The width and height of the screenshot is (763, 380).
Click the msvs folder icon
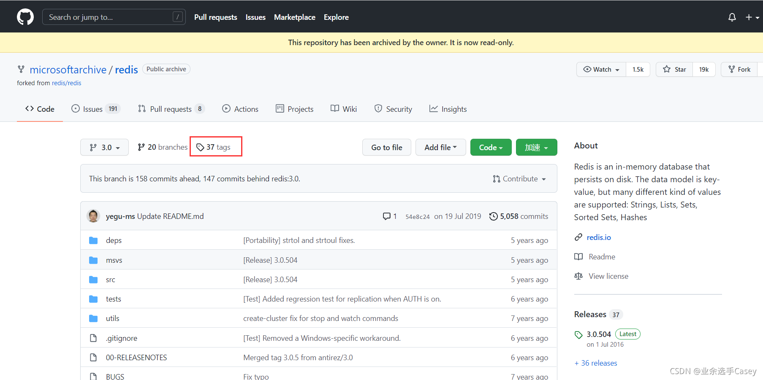(93, 260)
